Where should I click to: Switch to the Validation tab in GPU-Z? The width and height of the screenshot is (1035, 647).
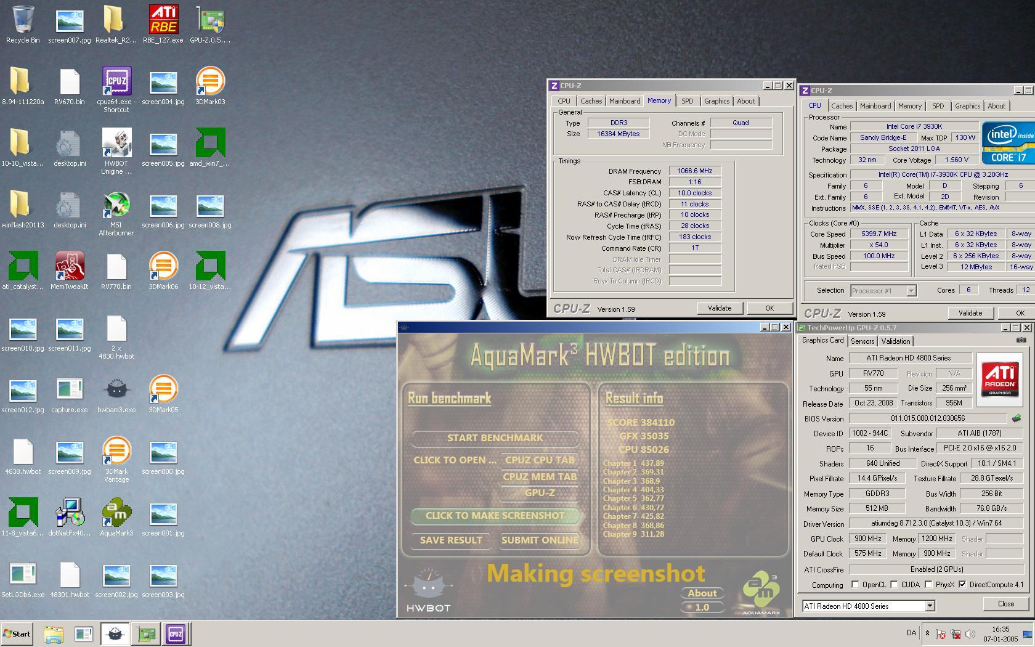click(896, 341)
